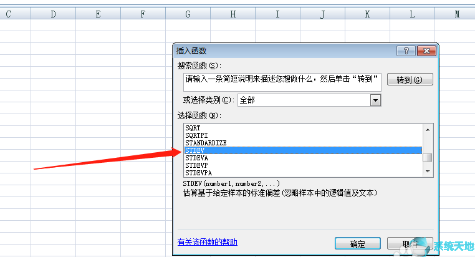Click the help question mark button in dialog

[x=406, y=51]
